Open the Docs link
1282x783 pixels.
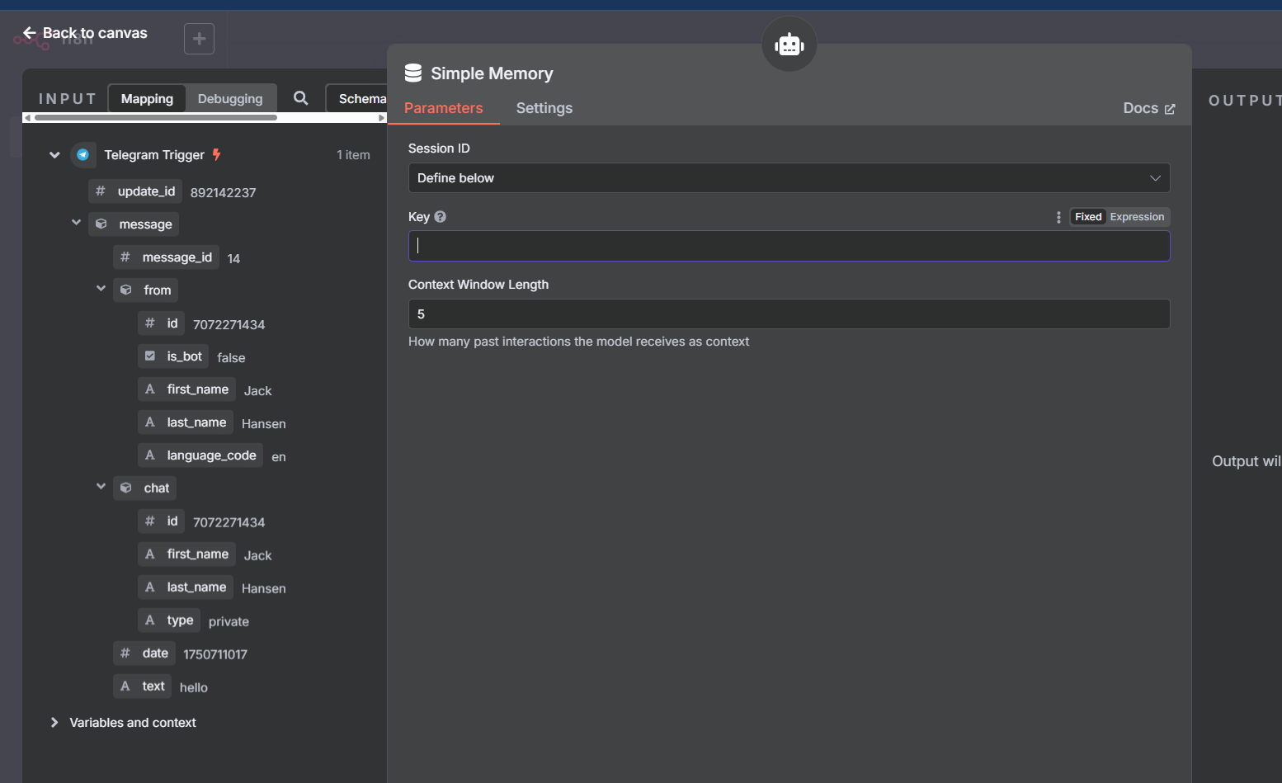coord(1148,108)
